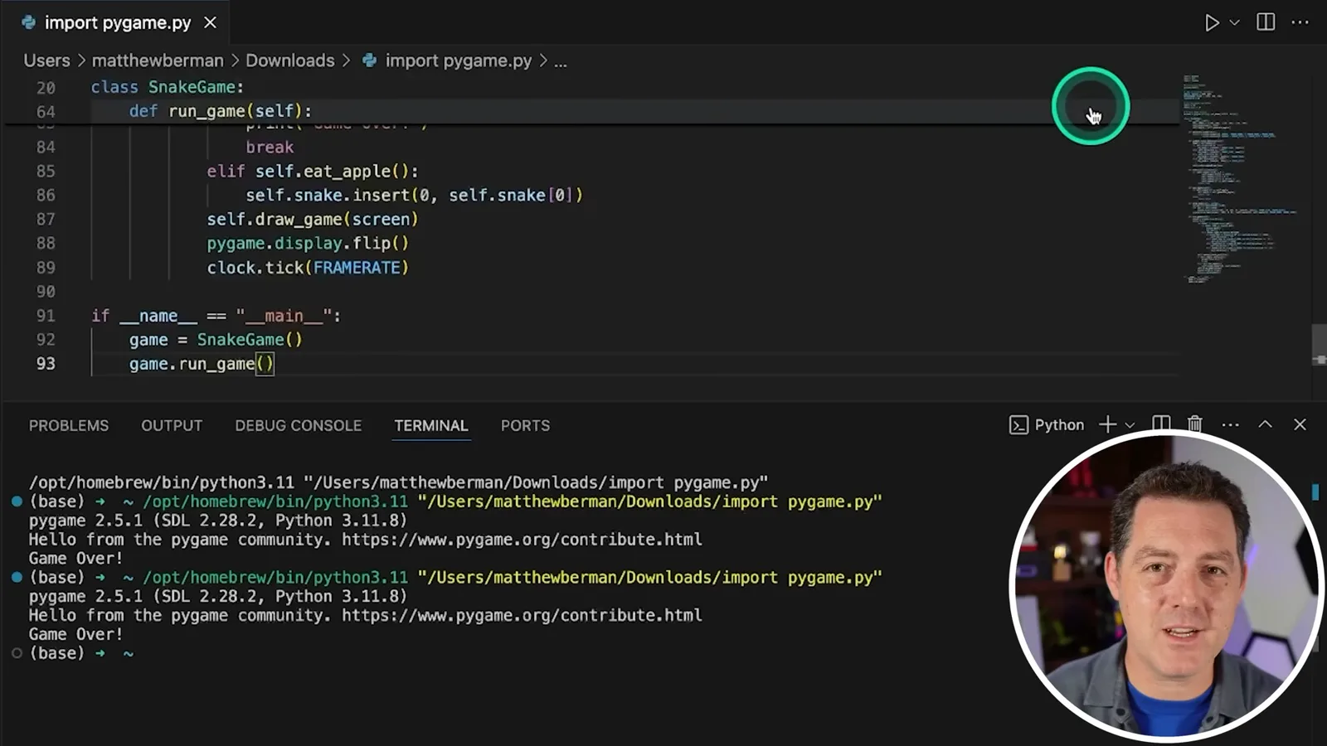Open Downloads breadcrumb folder
Screen dimensions: 1327x746
point(289,61)
